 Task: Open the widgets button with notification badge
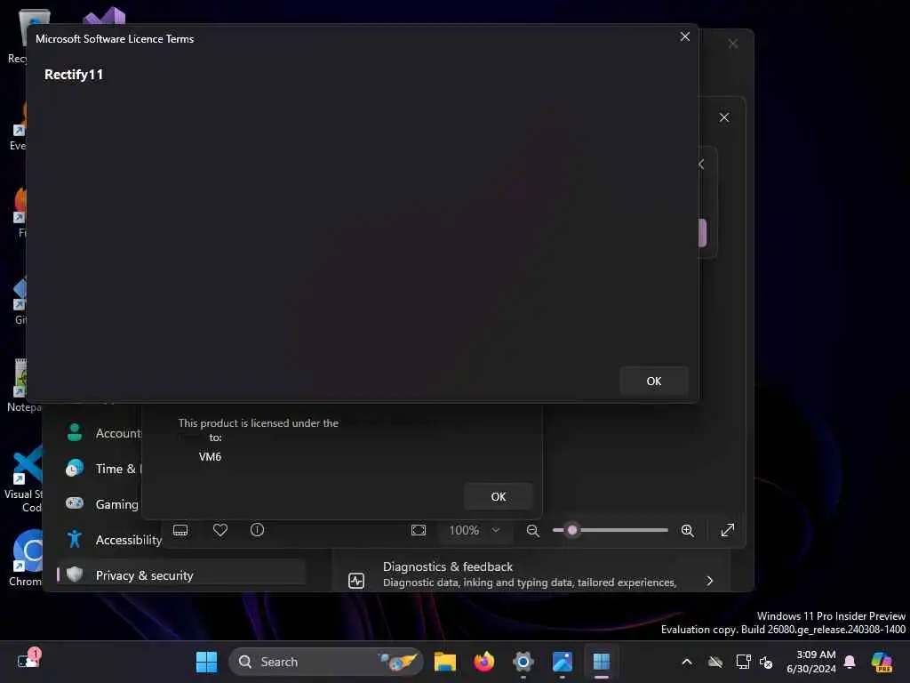(28, 661)
